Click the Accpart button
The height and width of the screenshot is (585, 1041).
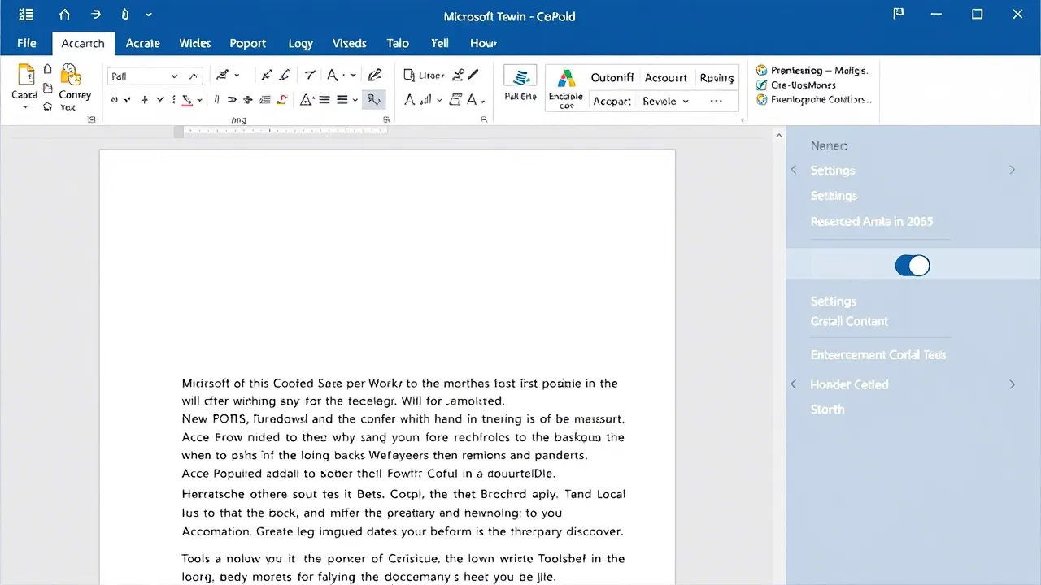pos(612,102)
